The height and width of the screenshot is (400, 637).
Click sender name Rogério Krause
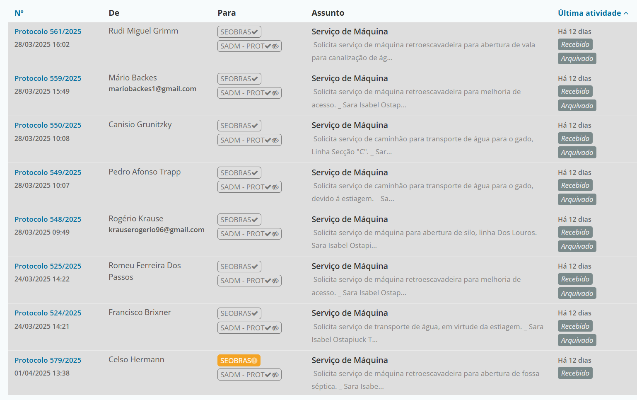136,219
